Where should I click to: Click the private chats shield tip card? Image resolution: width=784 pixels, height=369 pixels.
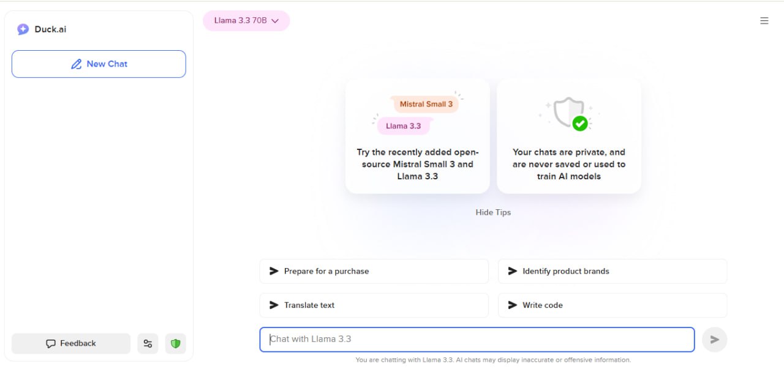(569, 136)
